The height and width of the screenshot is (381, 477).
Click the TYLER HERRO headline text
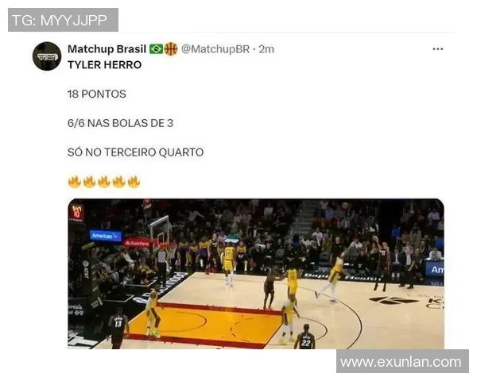[x=104, y=65]
